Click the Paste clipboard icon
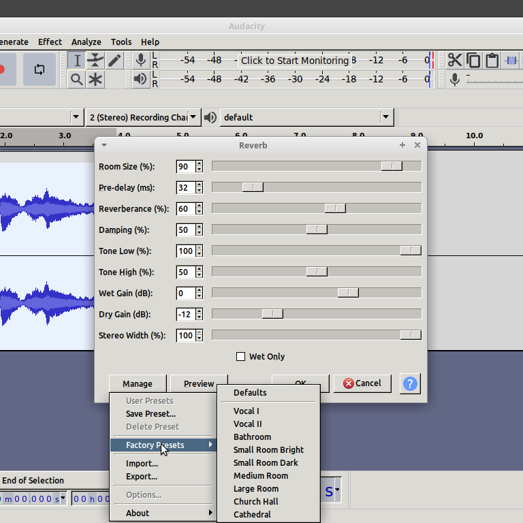Image resolution: width=523 pixels, height=523 pixels. point(492,61)
